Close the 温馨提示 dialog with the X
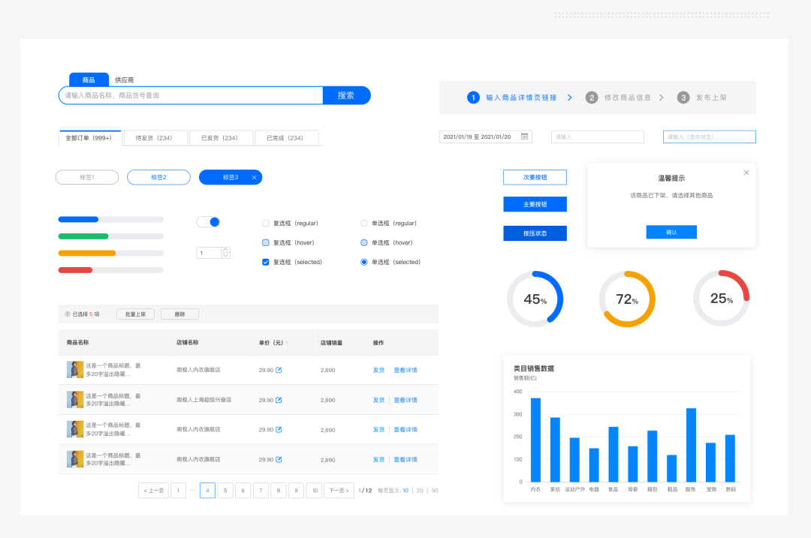 [746, 173]
